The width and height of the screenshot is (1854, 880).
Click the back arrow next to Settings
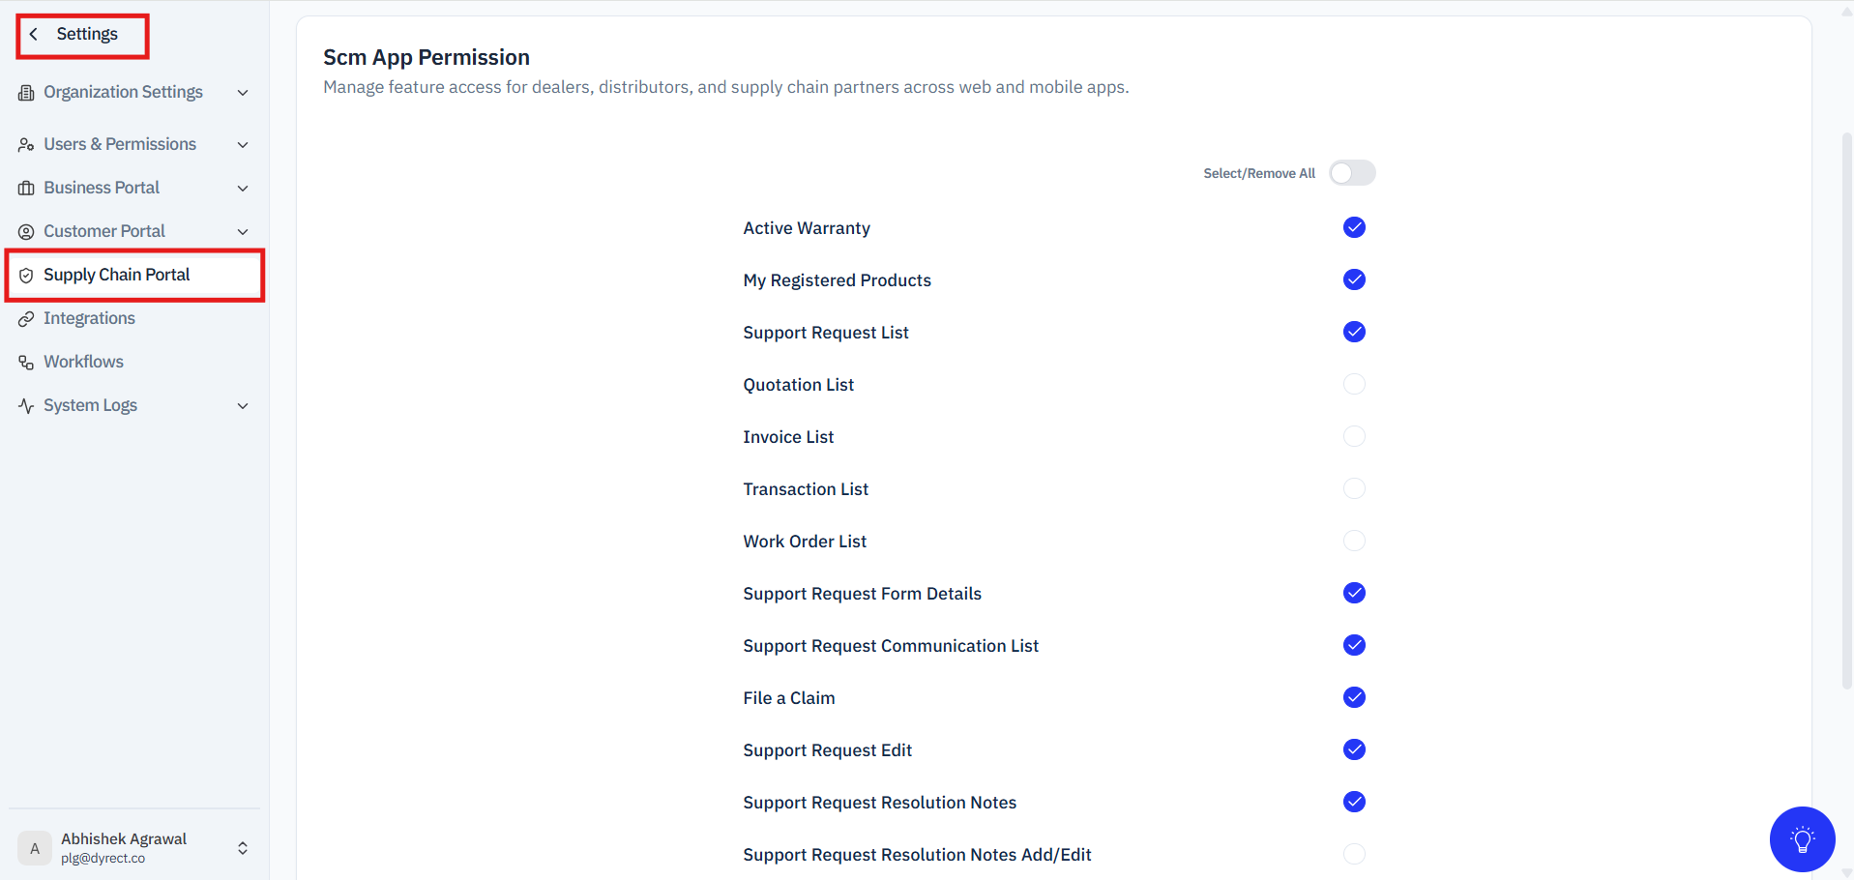tap(34, 34)
